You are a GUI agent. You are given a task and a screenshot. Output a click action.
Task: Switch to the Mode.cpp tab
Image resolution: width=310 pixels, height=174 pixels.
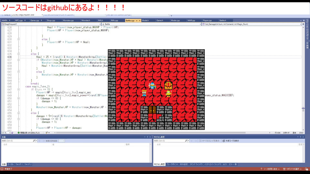click(x=175, y=21)
